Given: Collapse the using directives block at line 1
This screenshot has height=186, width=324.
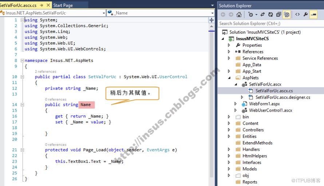Looking at the screenshot, I should click(22, 20).
